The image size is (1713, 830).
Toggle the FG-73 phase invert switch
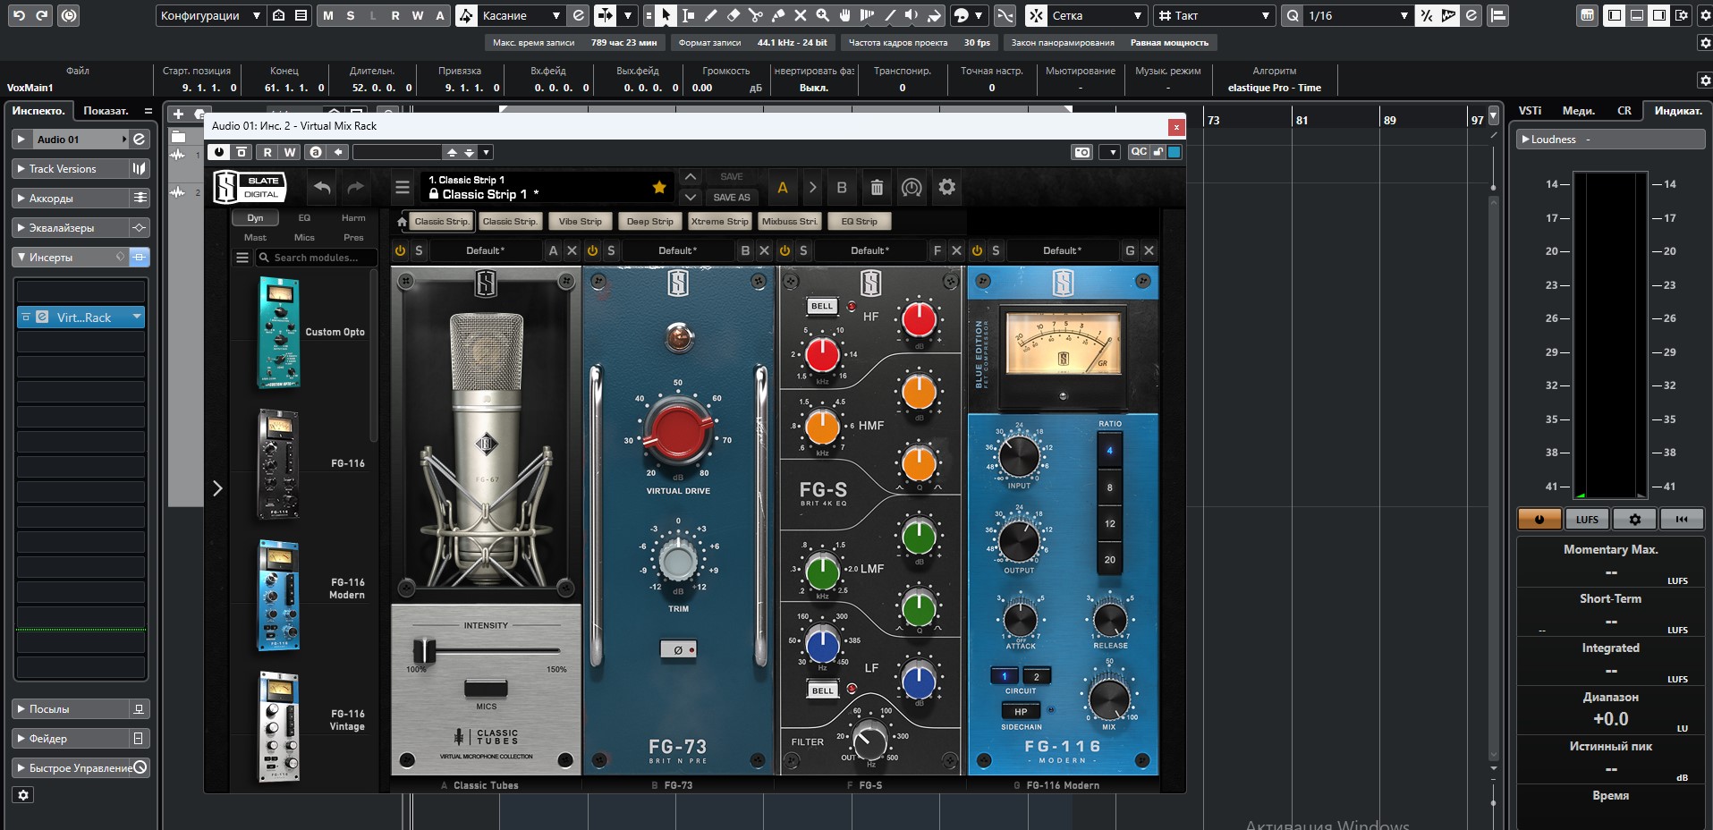[678, 649]
